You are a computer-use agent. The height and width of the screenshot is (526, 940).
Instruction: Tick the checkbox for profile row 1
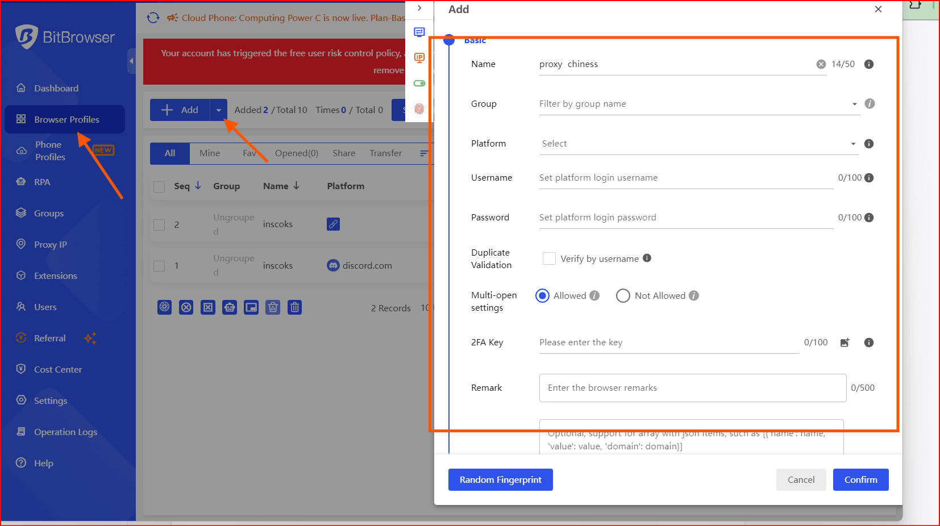[x=160, y=266]
